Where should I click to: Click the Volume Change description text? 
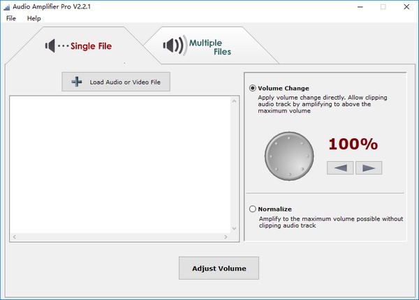(322, 104)
